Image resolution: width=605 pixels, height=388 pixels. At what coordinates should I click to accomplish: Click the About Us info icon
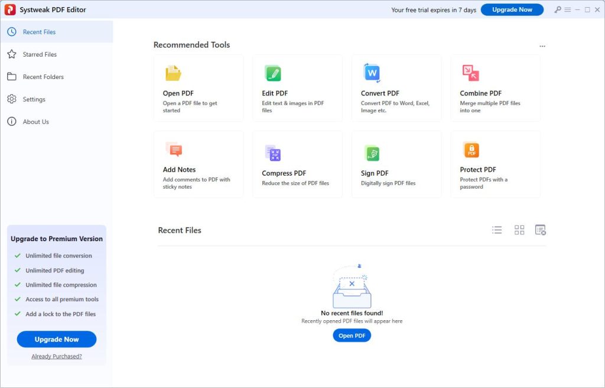point(12,121)
